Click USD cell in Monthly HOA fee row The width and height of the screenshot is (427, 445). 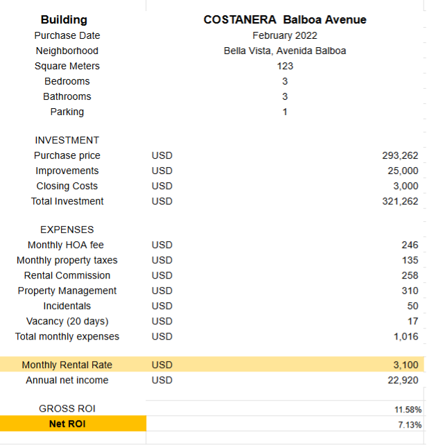162,245
